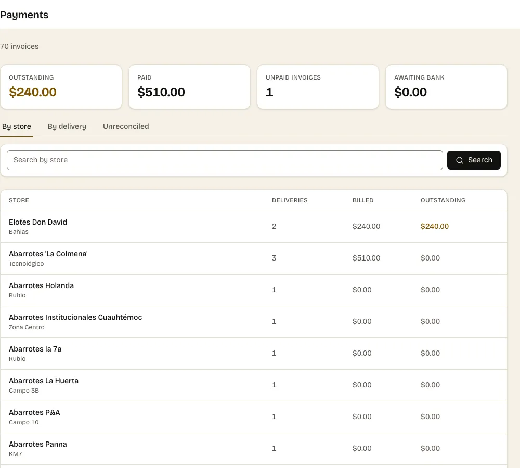Click the Payments page heading
520x468 pixels.
24,15
